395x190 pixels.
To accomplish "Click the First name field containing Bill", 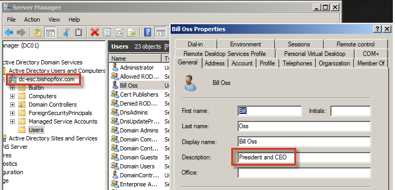I will pyautogui.click(x=269, y=111).
